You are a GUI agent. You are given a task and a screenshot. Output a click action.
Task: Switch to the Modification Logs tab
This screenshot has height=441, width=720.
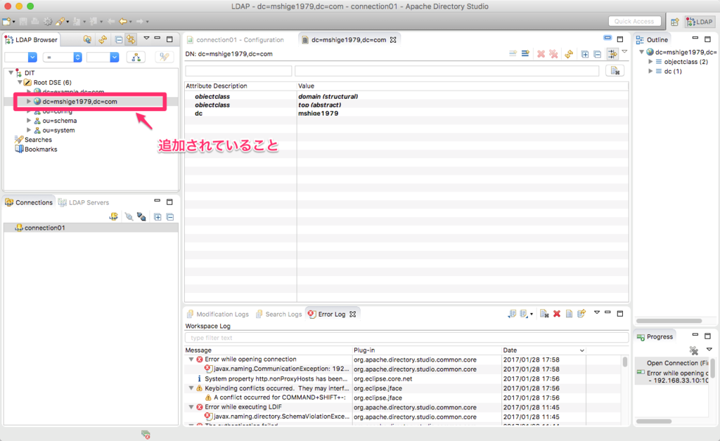(218, 314)
